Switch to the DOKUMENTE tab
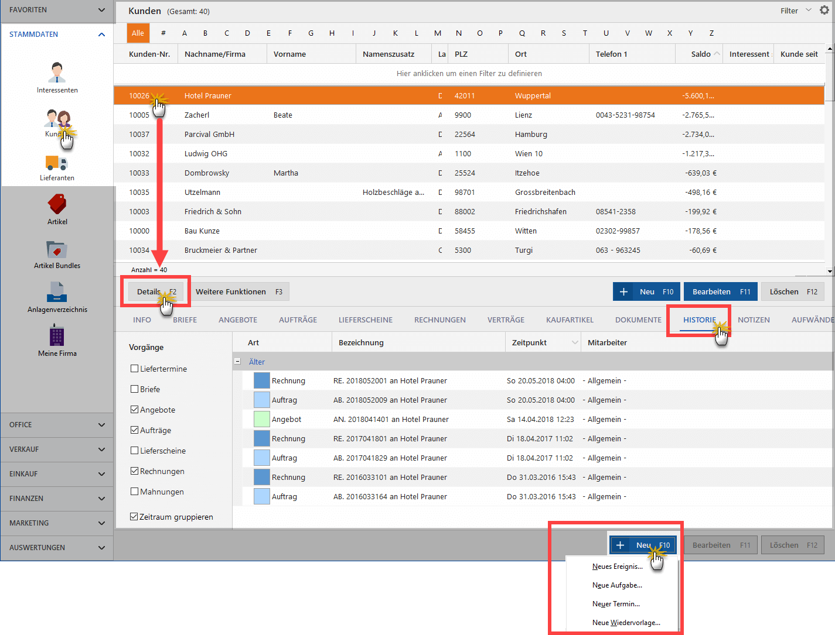835x635 pixels. [x=638, y=320]
